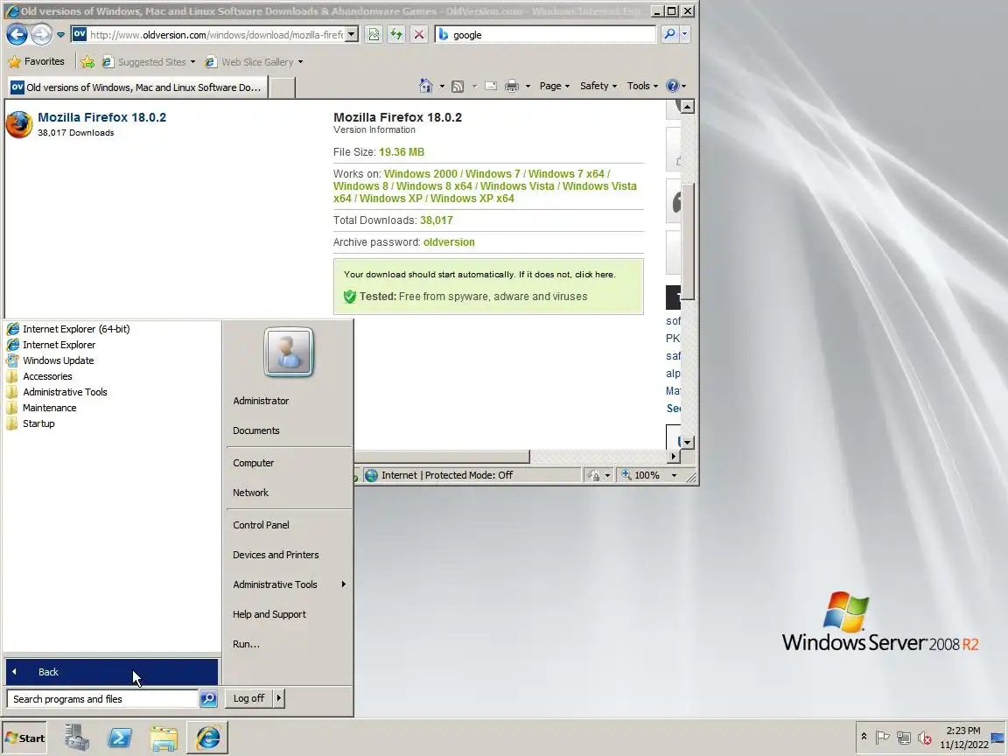This screenshot has height=756, width=1008.
Task: Open Server Manager from taskbar
Action: coord(77,738)
